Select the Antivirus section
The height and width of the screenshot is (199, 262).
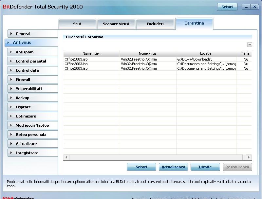tap(31, 43)
